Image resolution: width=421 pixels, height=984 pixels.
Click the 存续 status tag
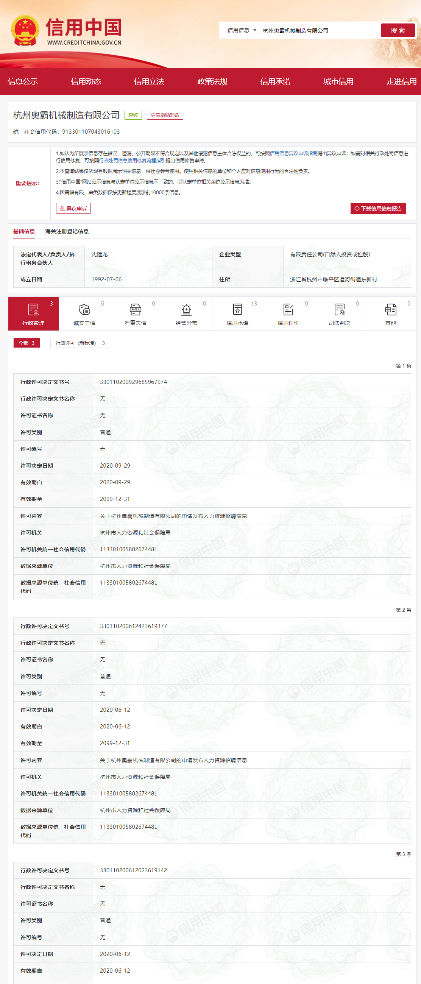[x=133, y=115]
